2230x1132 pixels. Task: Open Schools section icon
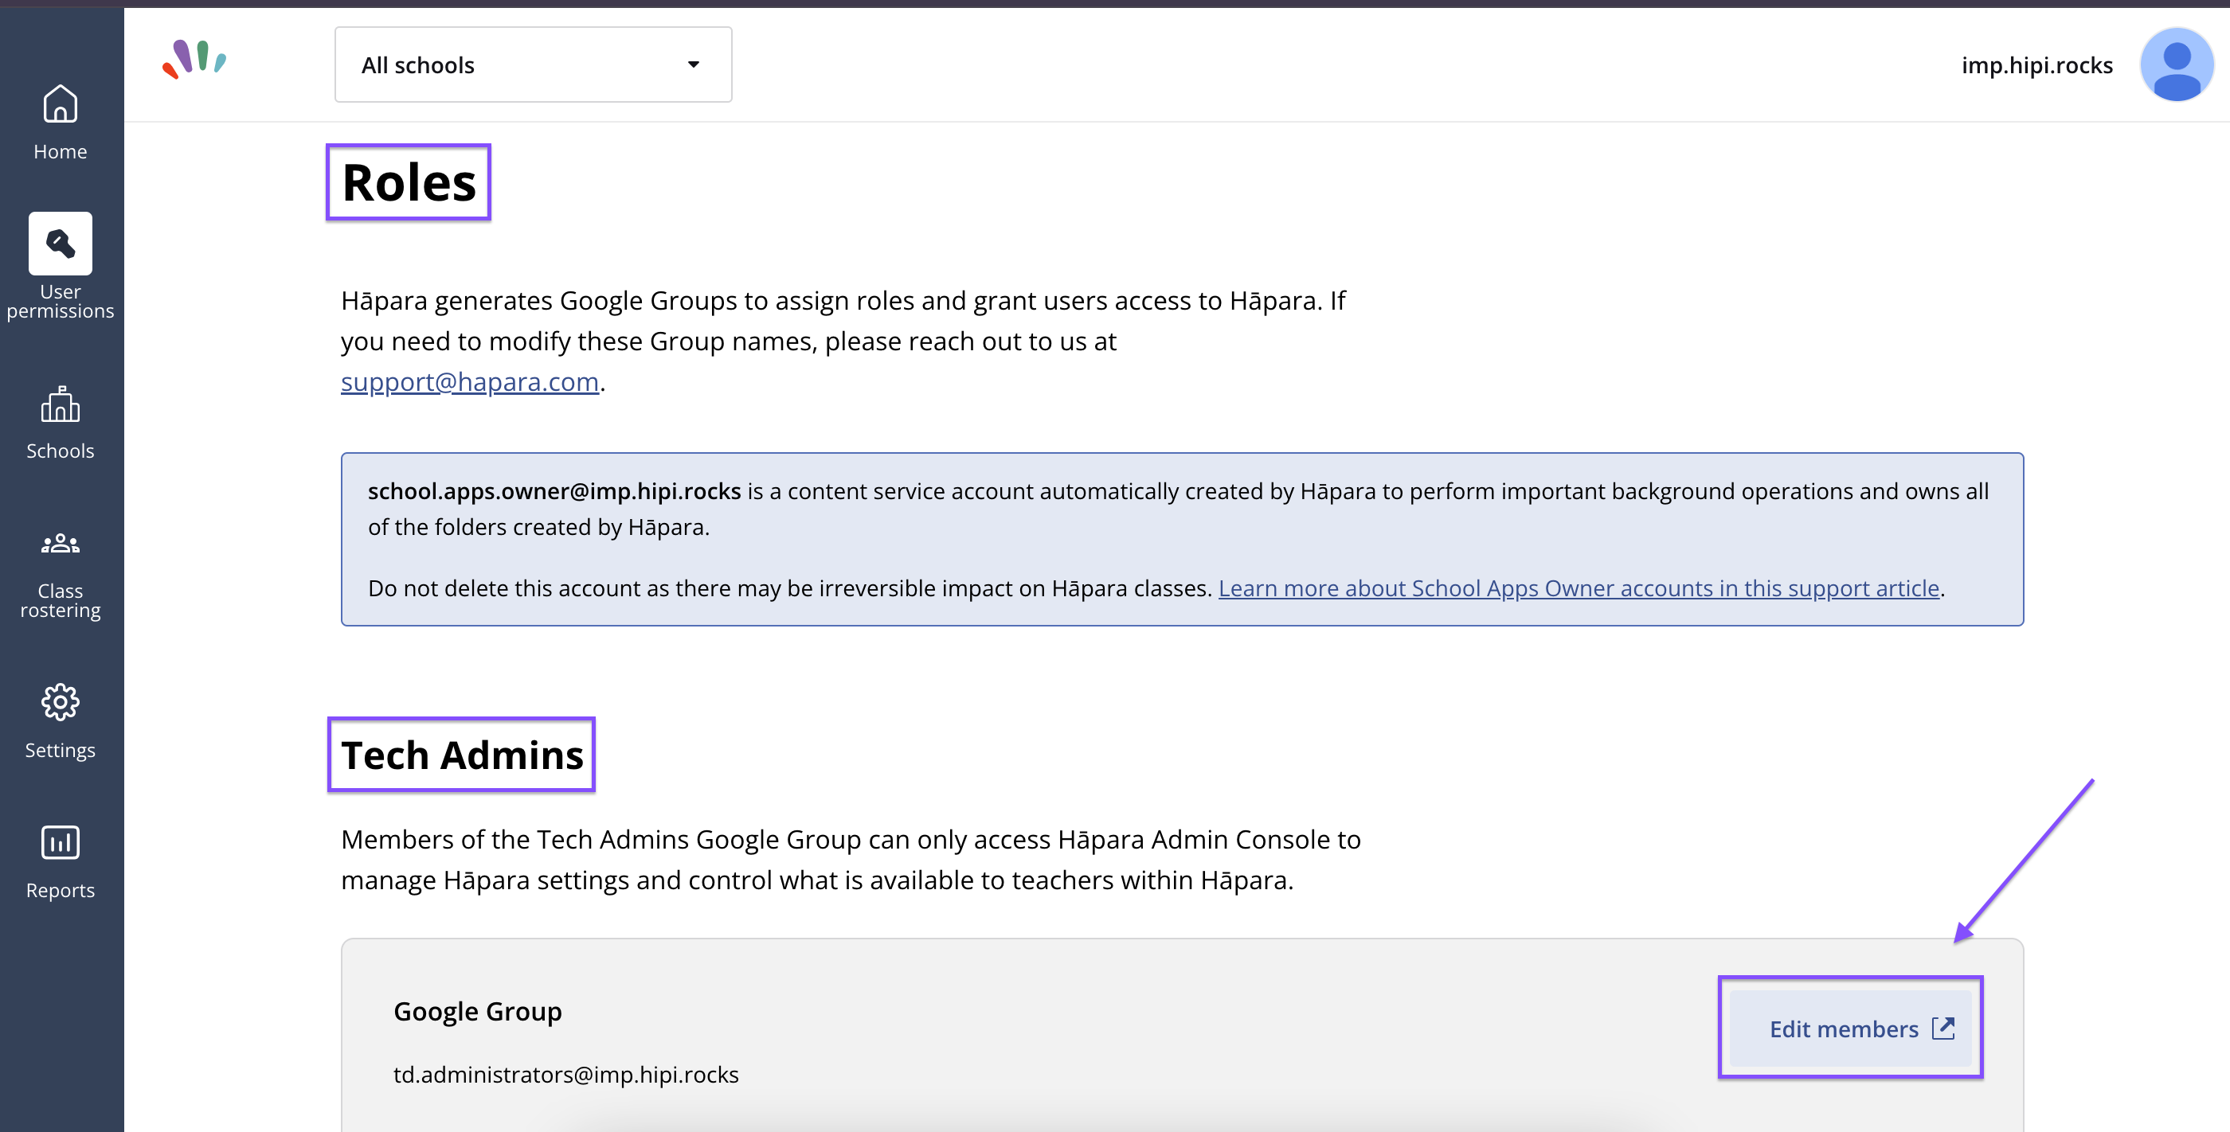60,404
